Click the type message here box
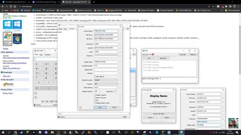The image size is (241, 135). click(170, 80)
